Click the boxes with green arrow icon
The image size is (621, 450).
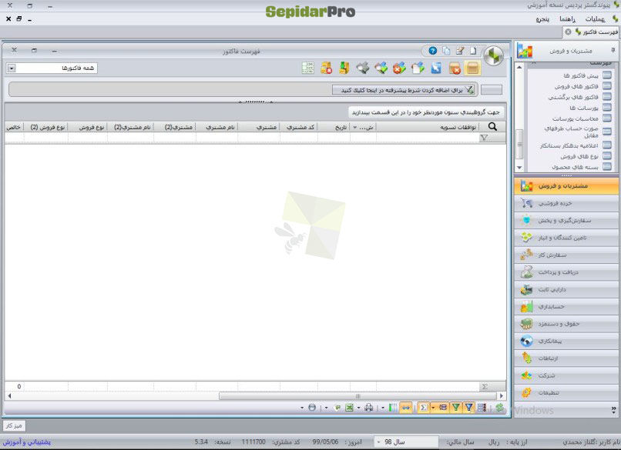[344, 68]
